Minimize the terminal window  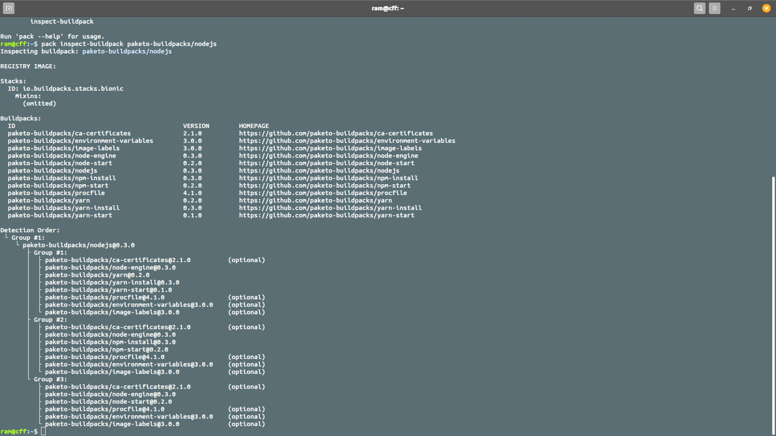coord(733,9)
